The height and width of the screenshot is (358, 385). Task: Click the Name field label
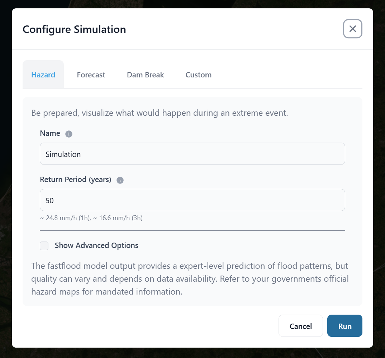click(50, 133)
